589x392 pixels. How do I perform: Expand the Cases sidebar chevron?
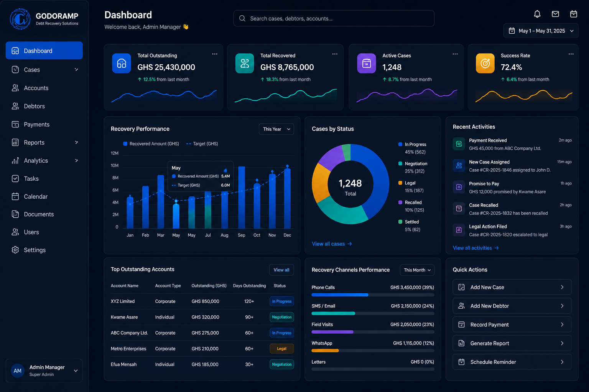(76, 70)
